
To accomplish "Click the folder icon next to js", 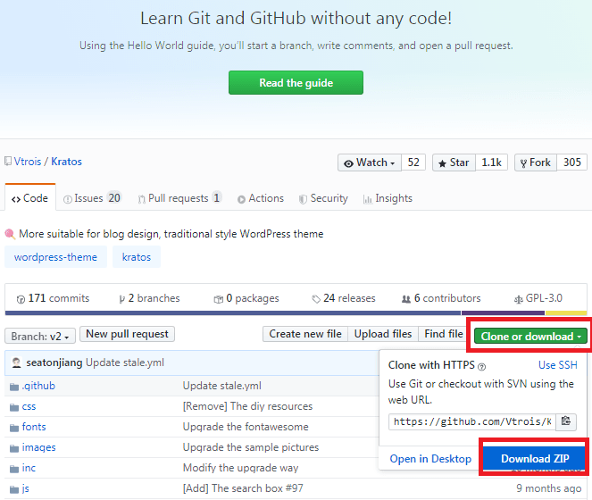I will pos(14,489).
